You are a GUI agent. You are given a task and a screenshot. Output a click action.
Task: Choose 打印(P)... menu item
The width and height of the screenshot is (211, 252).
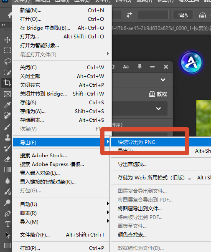pos(62,248)
